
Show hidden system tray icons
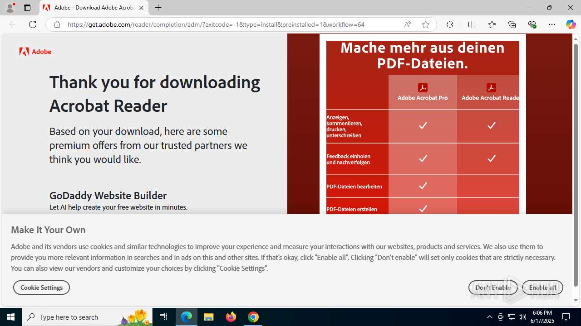coord(489,317)
